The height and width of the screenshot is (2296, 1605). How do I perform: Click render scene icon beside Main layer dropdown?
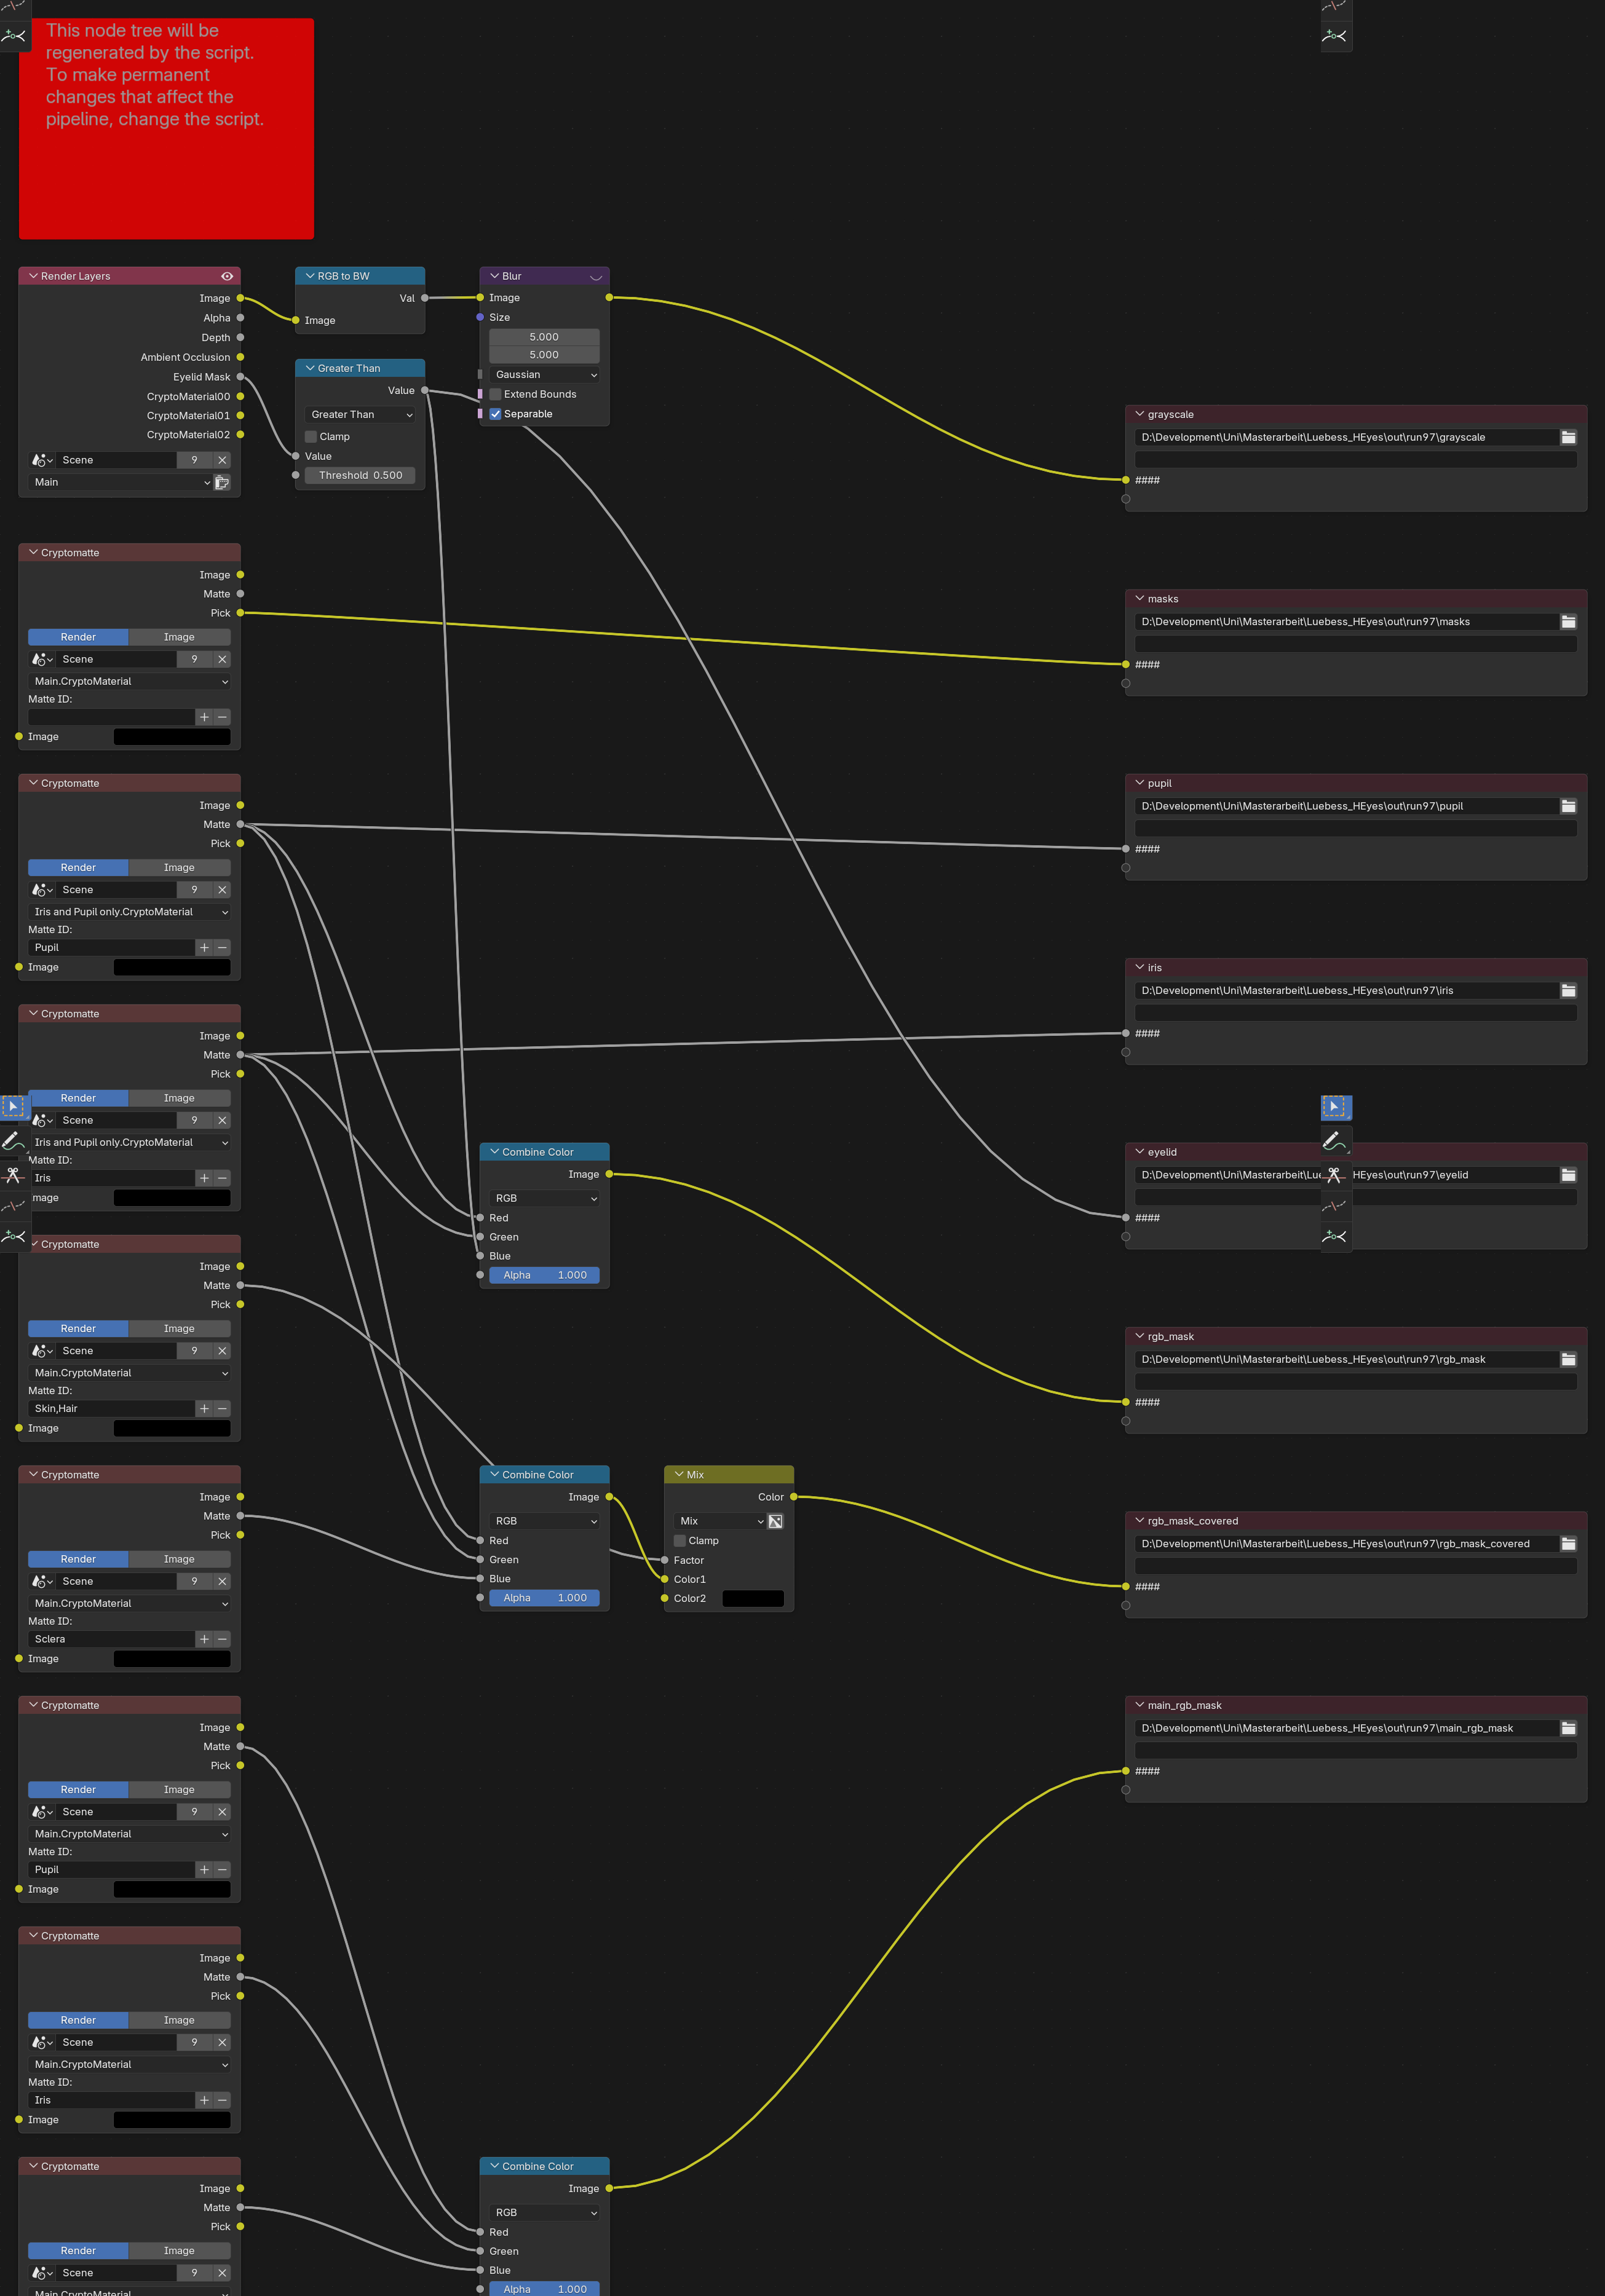tap(222, 482)
